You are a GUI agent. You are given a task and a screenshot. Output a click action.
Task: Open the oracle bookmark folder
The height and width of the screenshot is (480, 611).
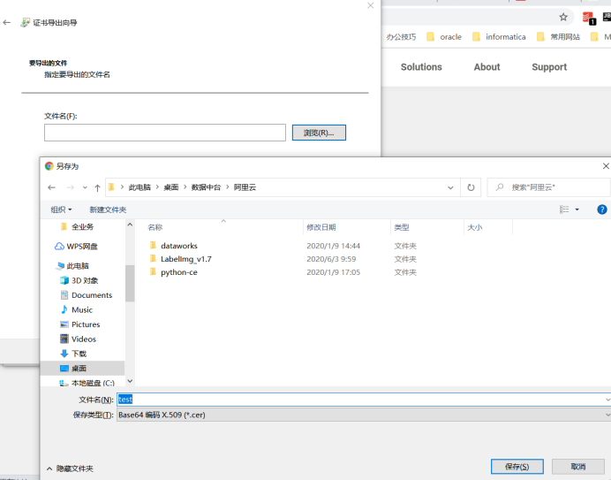(x=444, y=36)
